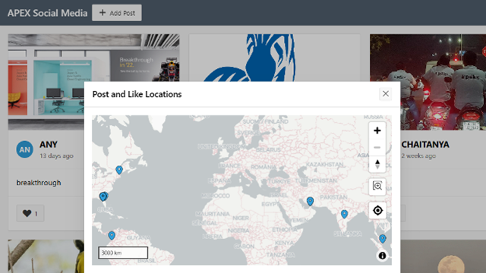Click the 3000 km map scale bar
The image size is (486, 273).
[123, 253]
